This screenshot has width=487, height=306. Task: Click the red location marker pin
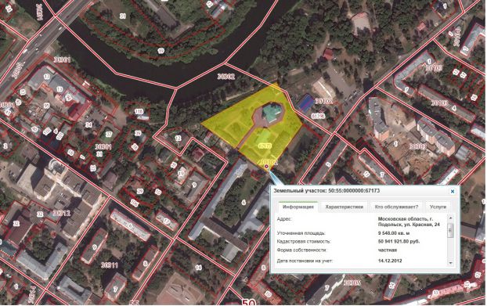(x=266, y=167)
